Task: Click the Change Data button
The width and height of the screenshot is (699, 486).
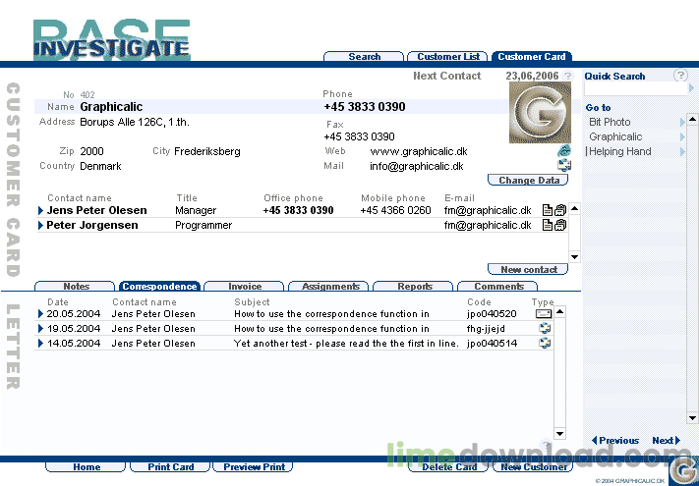Action: 528,181
